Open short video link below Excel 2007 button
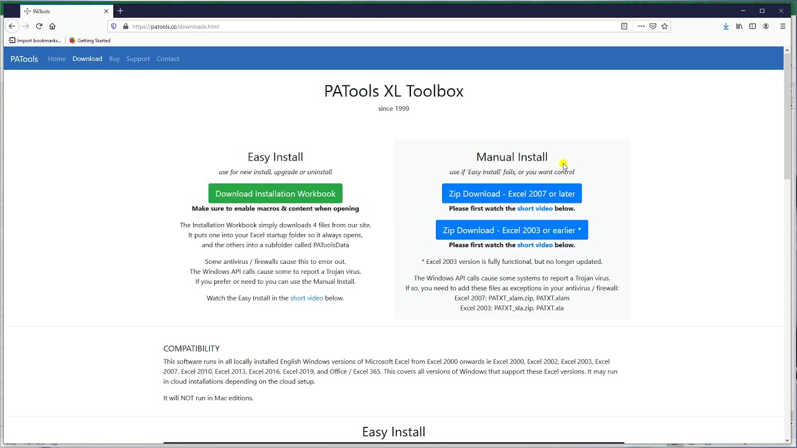Screen dimensions: 797x448 (x=535, y=208)
